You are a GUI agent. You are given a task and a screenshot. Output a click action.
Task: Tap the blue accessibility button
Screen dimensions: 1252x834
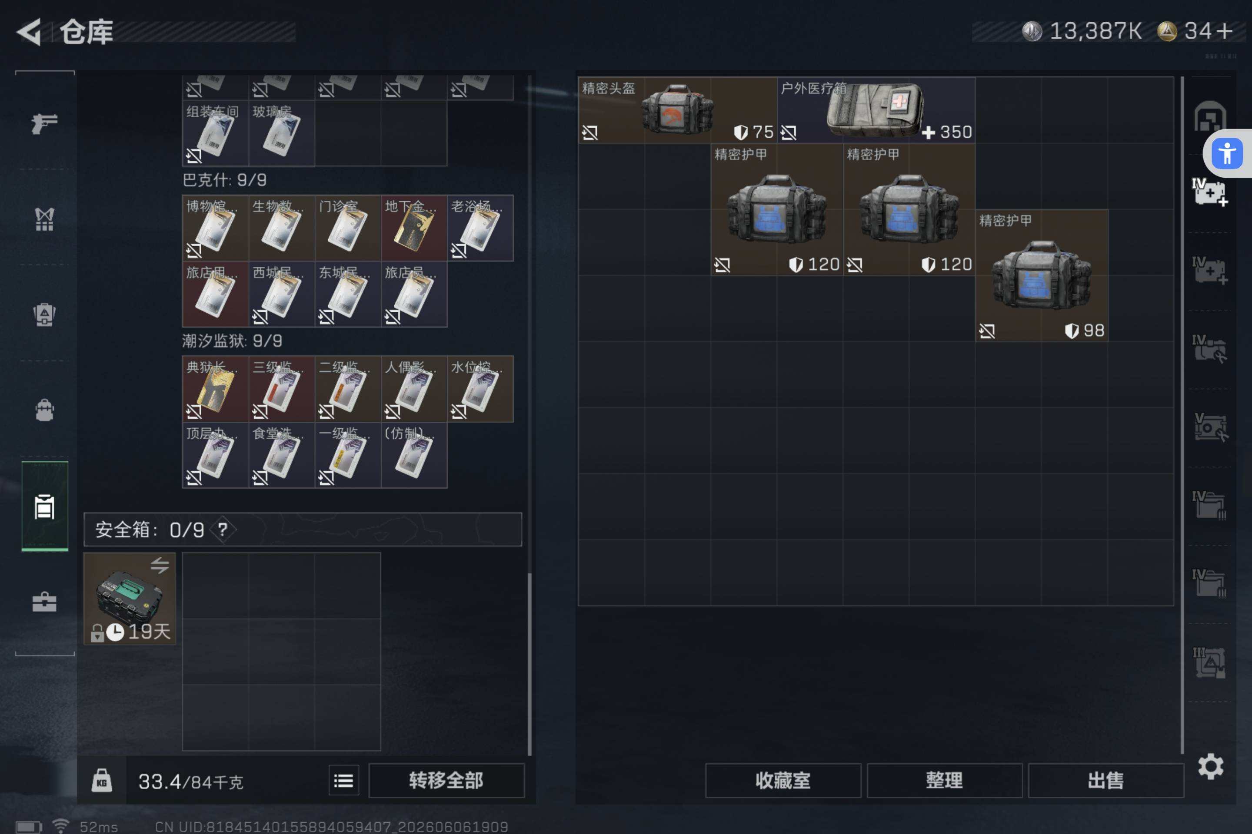pos(1227,154)
